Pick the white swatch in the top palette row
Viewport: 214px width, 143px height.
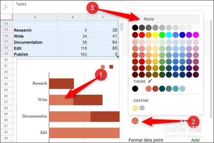(x=196, y=28)
